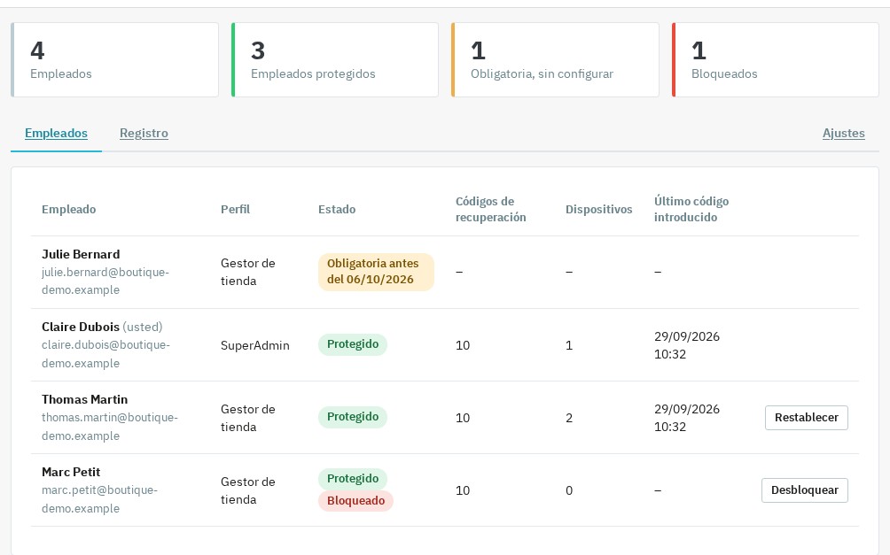Image resolution: width=890 pixels, height=555 pixels.
Task: Click Marc Petit's recovery codes value 10
Action: click(x=463, y=490)
